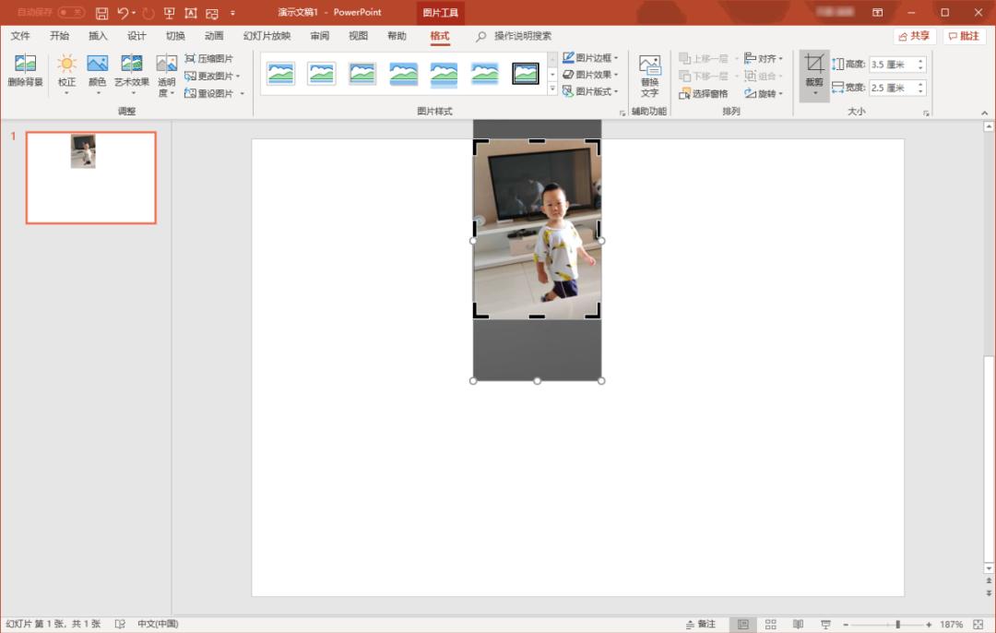Toggle Notes (备注) pane in status bar
The width and height of the screenshot is (996, 633).
coord(700,625)
